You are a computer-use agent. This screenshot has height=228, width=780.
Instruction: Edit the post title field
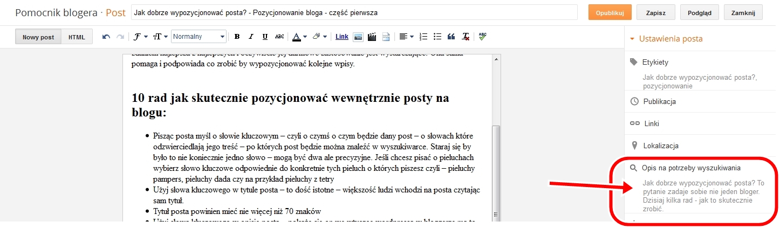pos(354,12)
